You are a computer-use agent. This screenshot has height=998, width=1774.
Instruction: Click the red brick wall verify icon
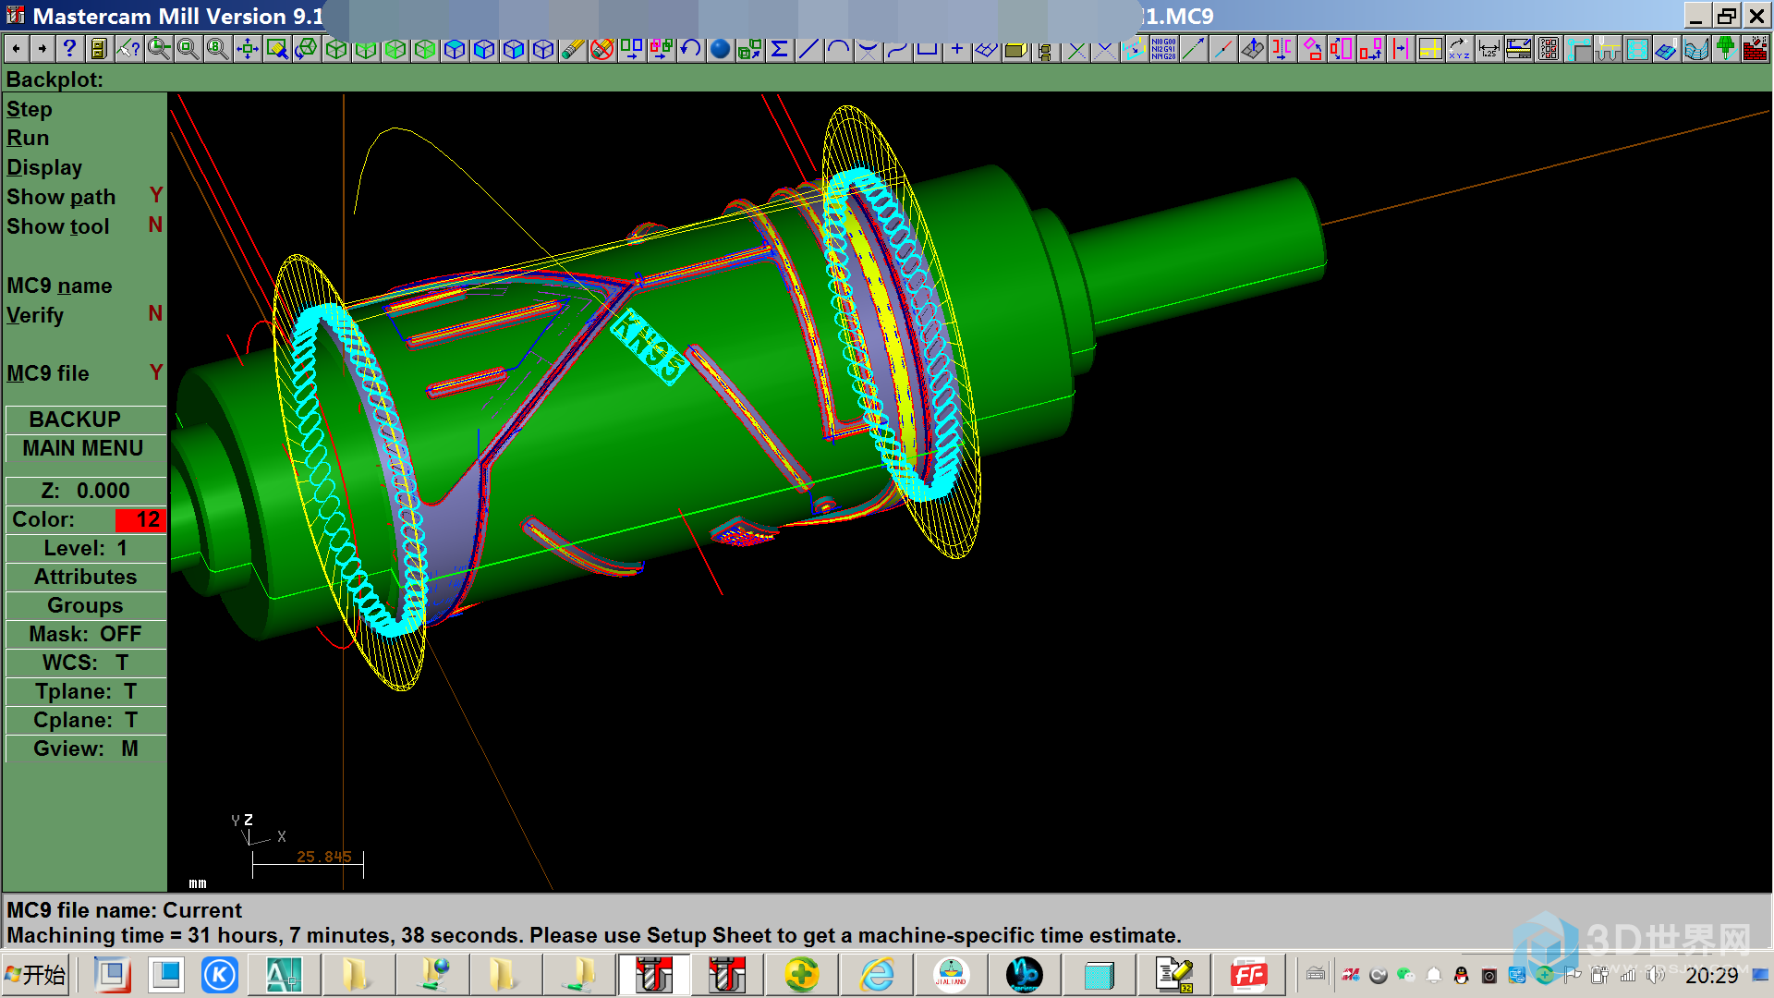1755,49
